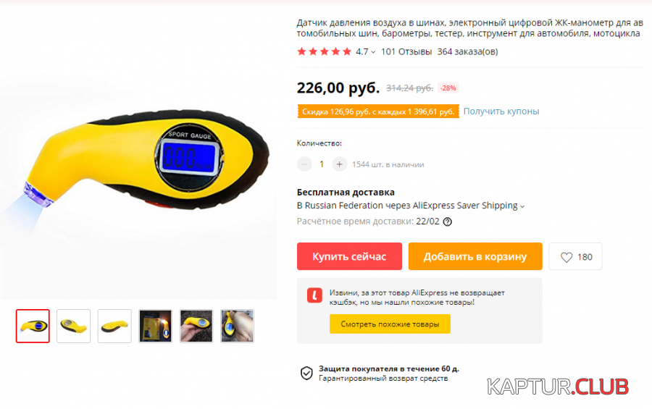Expand the 4.7 rating dropdown arrow
This screenshot has height=409, width=652.
pos(373,52)
